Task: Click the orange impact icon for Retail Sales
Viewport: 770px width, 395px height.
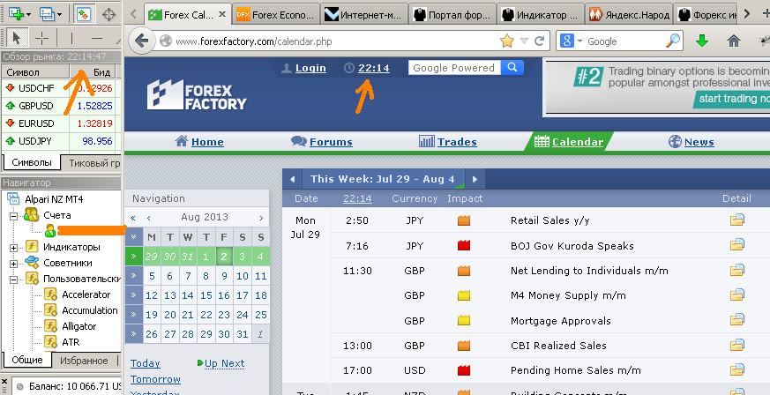Action: click(464, 220)
